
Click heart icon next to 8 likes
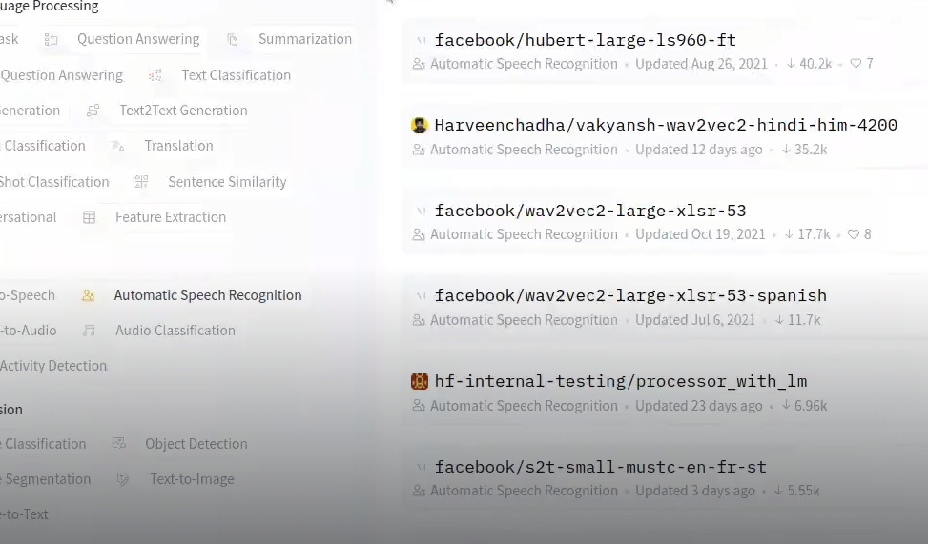click(x=853, y=234)
